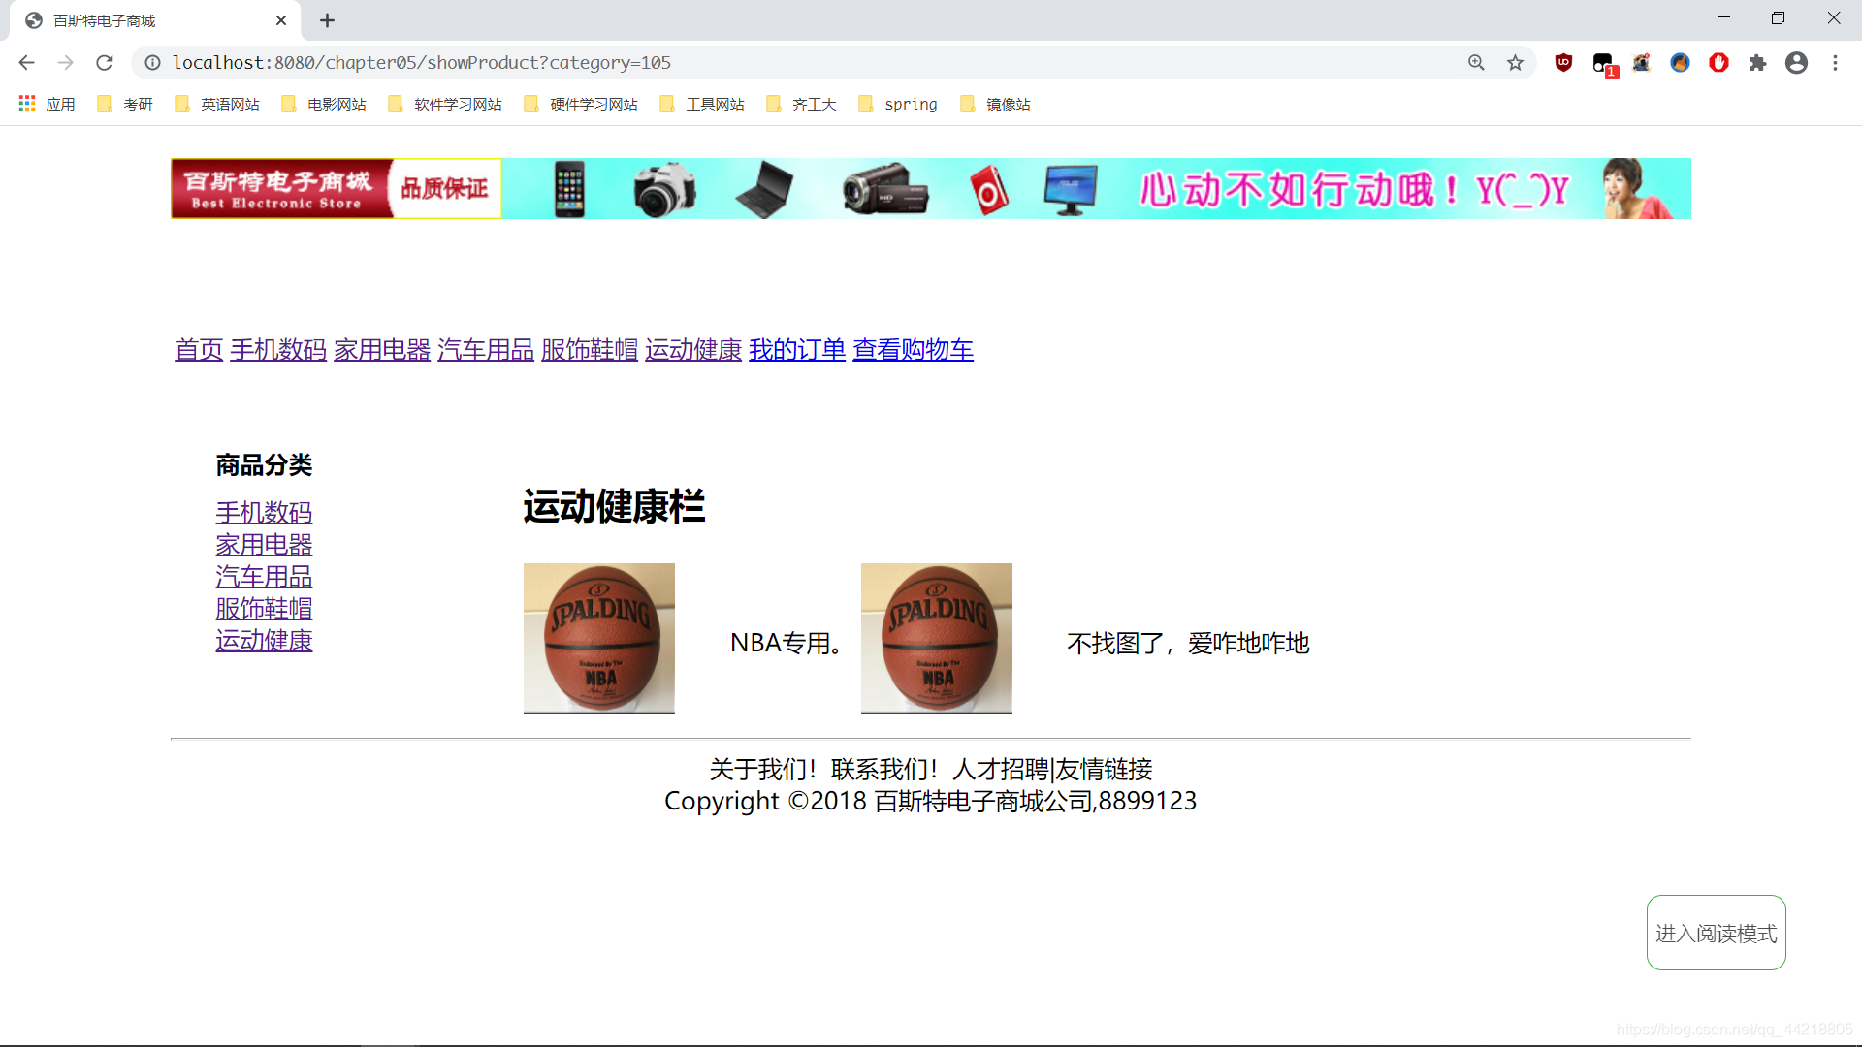Open the user profile avatar icon

[x=1796, y=63]
